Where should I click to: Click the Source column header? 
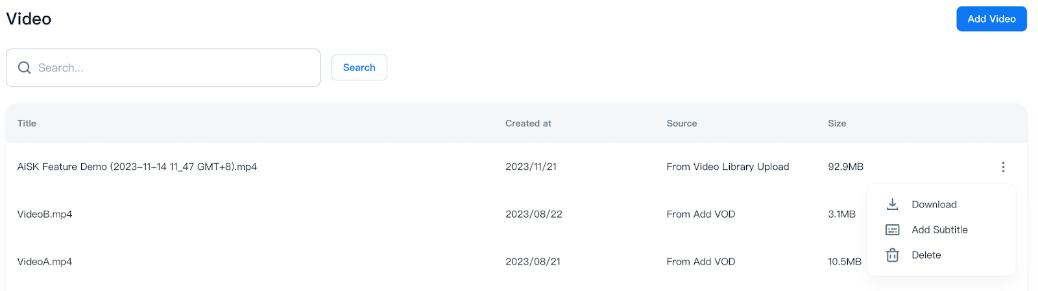(x=681, y=123)
